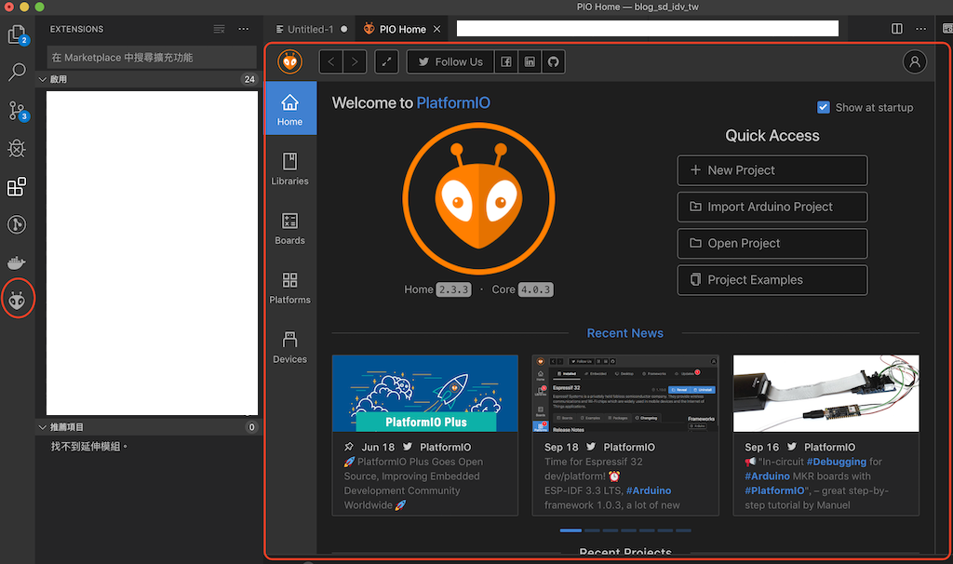Click the expand fullscreen arrows button

(386, 61)
